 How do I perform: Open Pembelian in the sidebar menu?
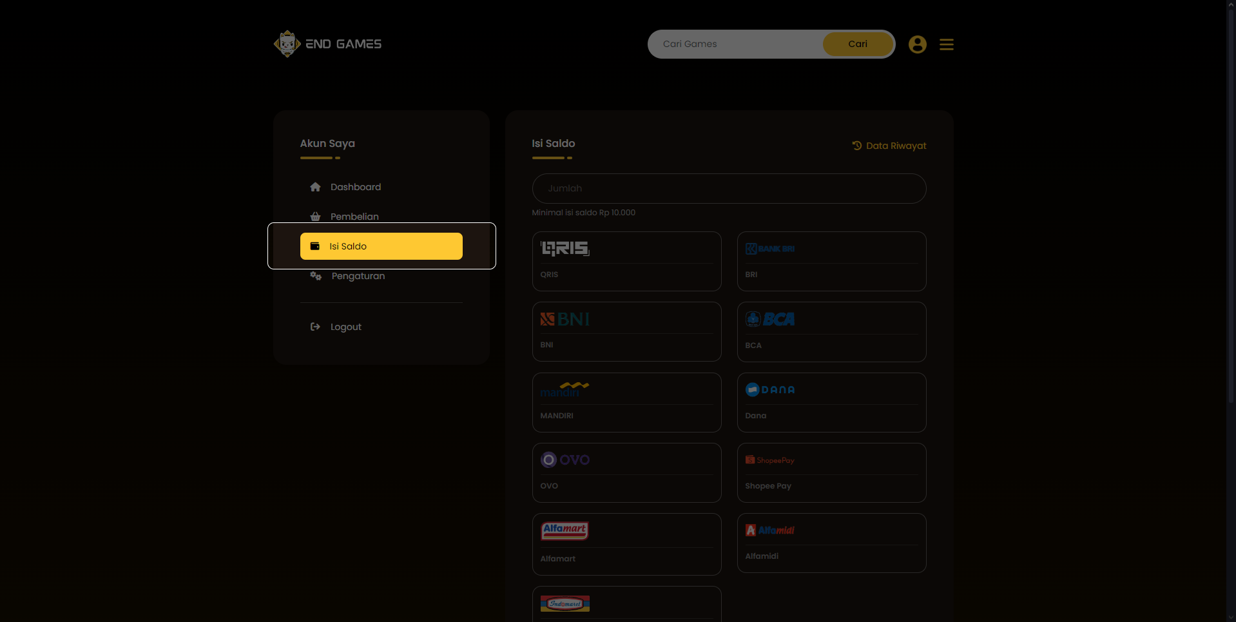coord(381,217)
